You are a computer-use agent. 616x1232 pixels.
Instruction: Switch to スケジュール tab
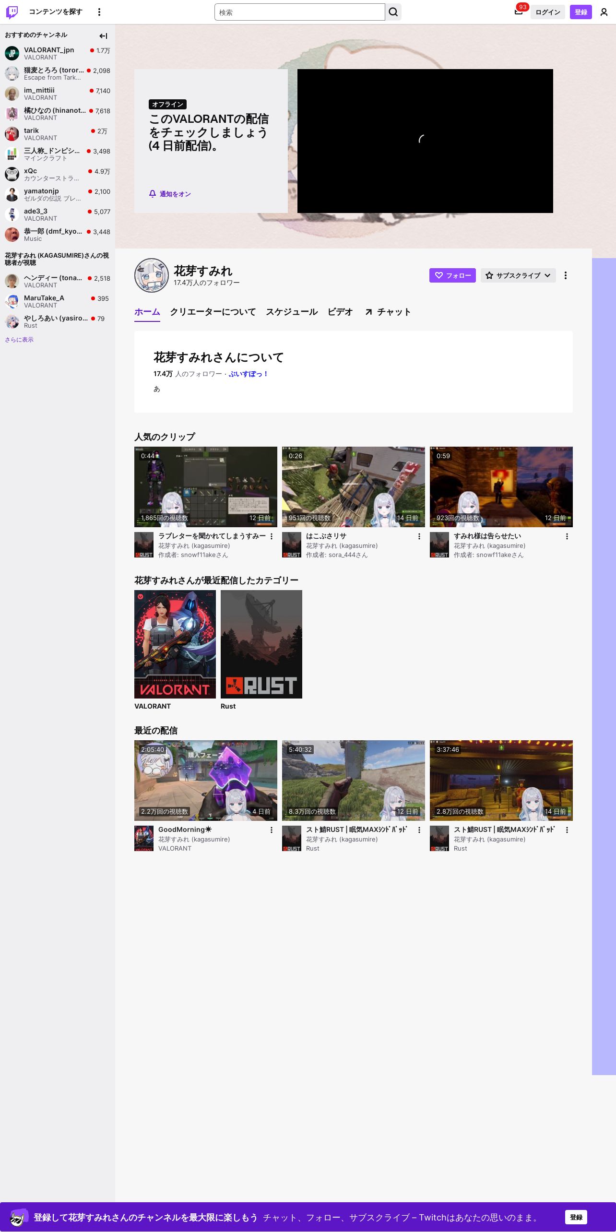292,312
